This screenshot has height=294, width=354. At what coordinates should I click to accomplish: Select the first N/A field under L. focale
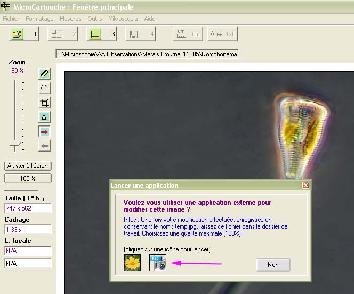click(28, 251)
